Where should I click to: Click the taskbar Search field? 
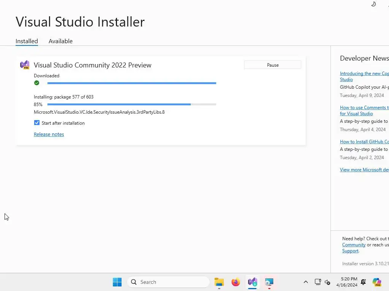click(x=168, y=282)
